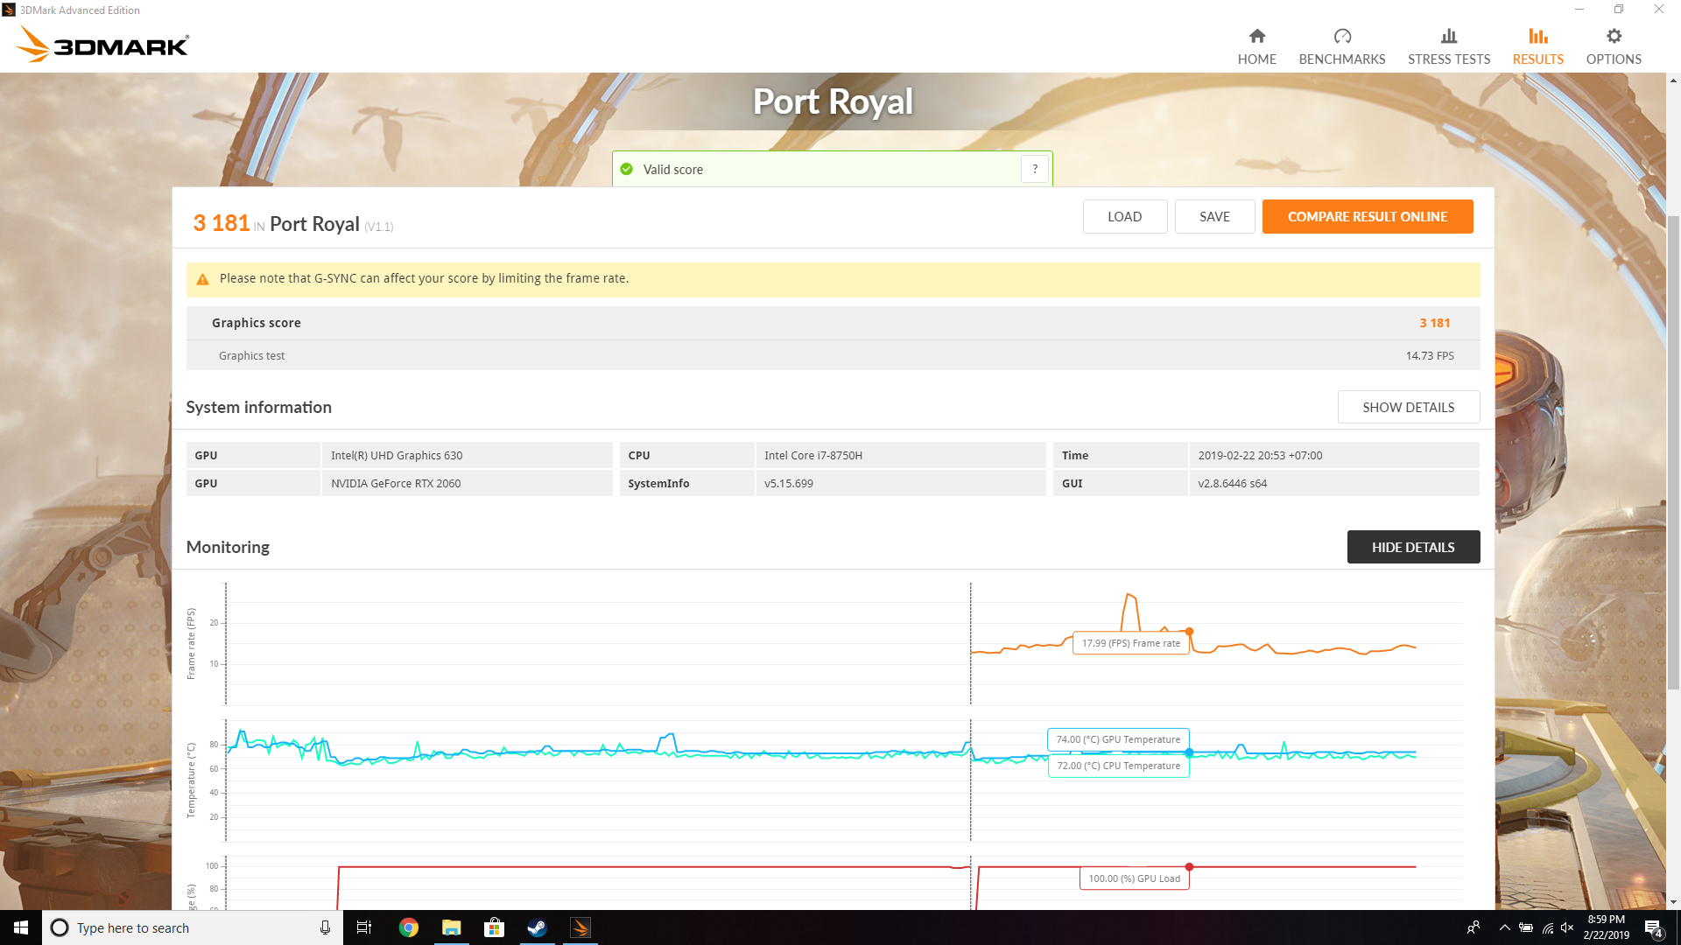Click the 74.00 GPU Temperature tooltip

[x=1118, y=739]
